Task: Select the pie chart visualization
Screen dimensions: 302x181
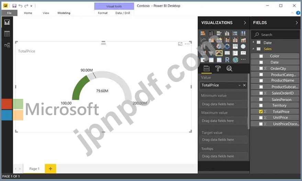Action: click(219, 46)
